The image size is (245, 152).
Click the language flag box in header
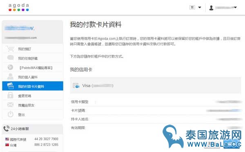pyautogui.click(x=192, y=7)
